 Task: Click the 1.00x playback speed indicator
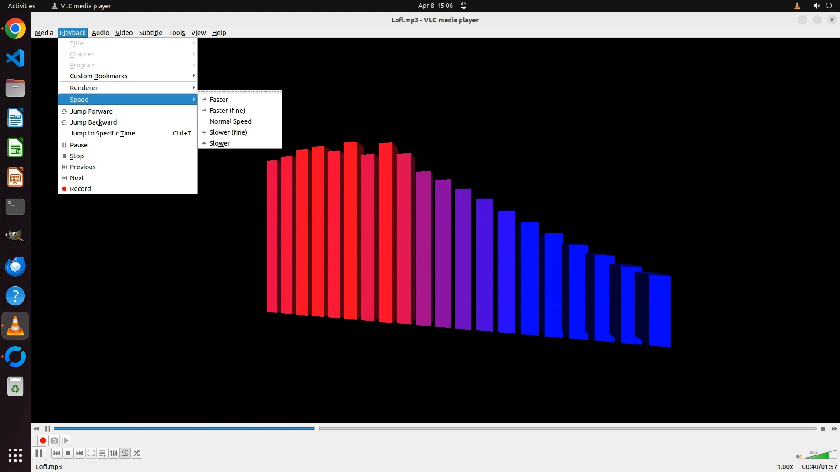click(785, 467)
